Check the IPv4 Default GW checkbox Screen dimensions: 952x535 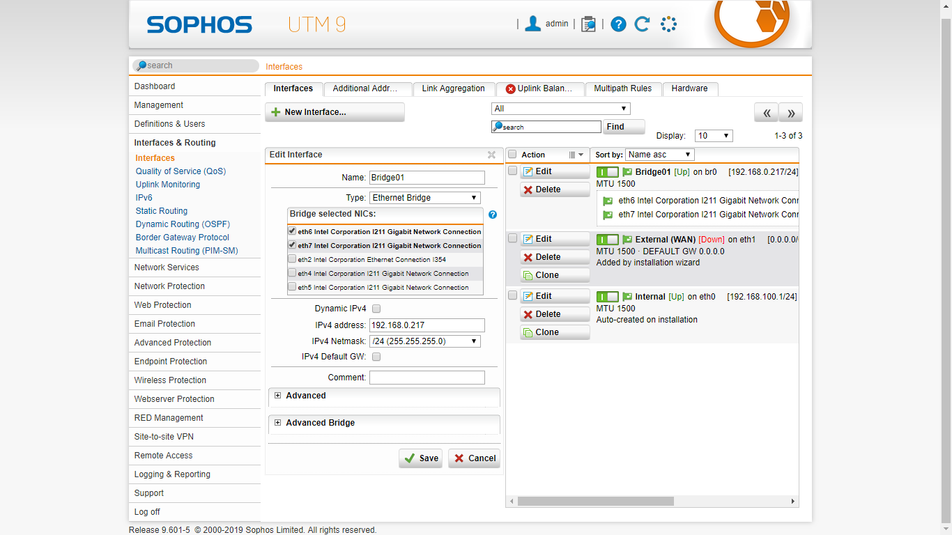point(376,357)
